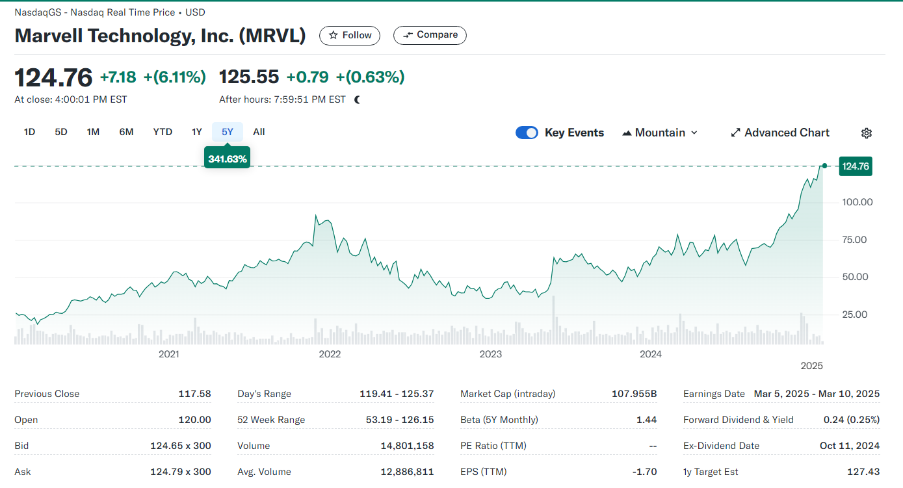This screenshot has height=488, width=903.
Task: Select the 1M time range
Action: (x=93, y=132)
